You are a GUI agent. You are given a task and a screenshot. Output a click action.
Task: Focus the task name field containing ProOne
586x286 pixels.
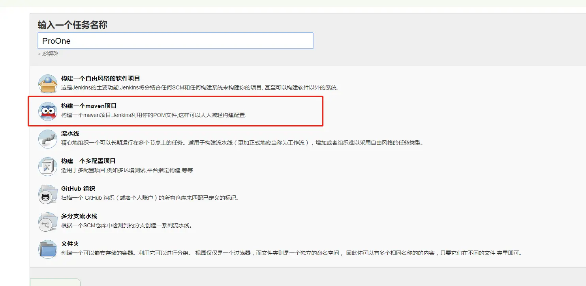[x=175, y=41]
